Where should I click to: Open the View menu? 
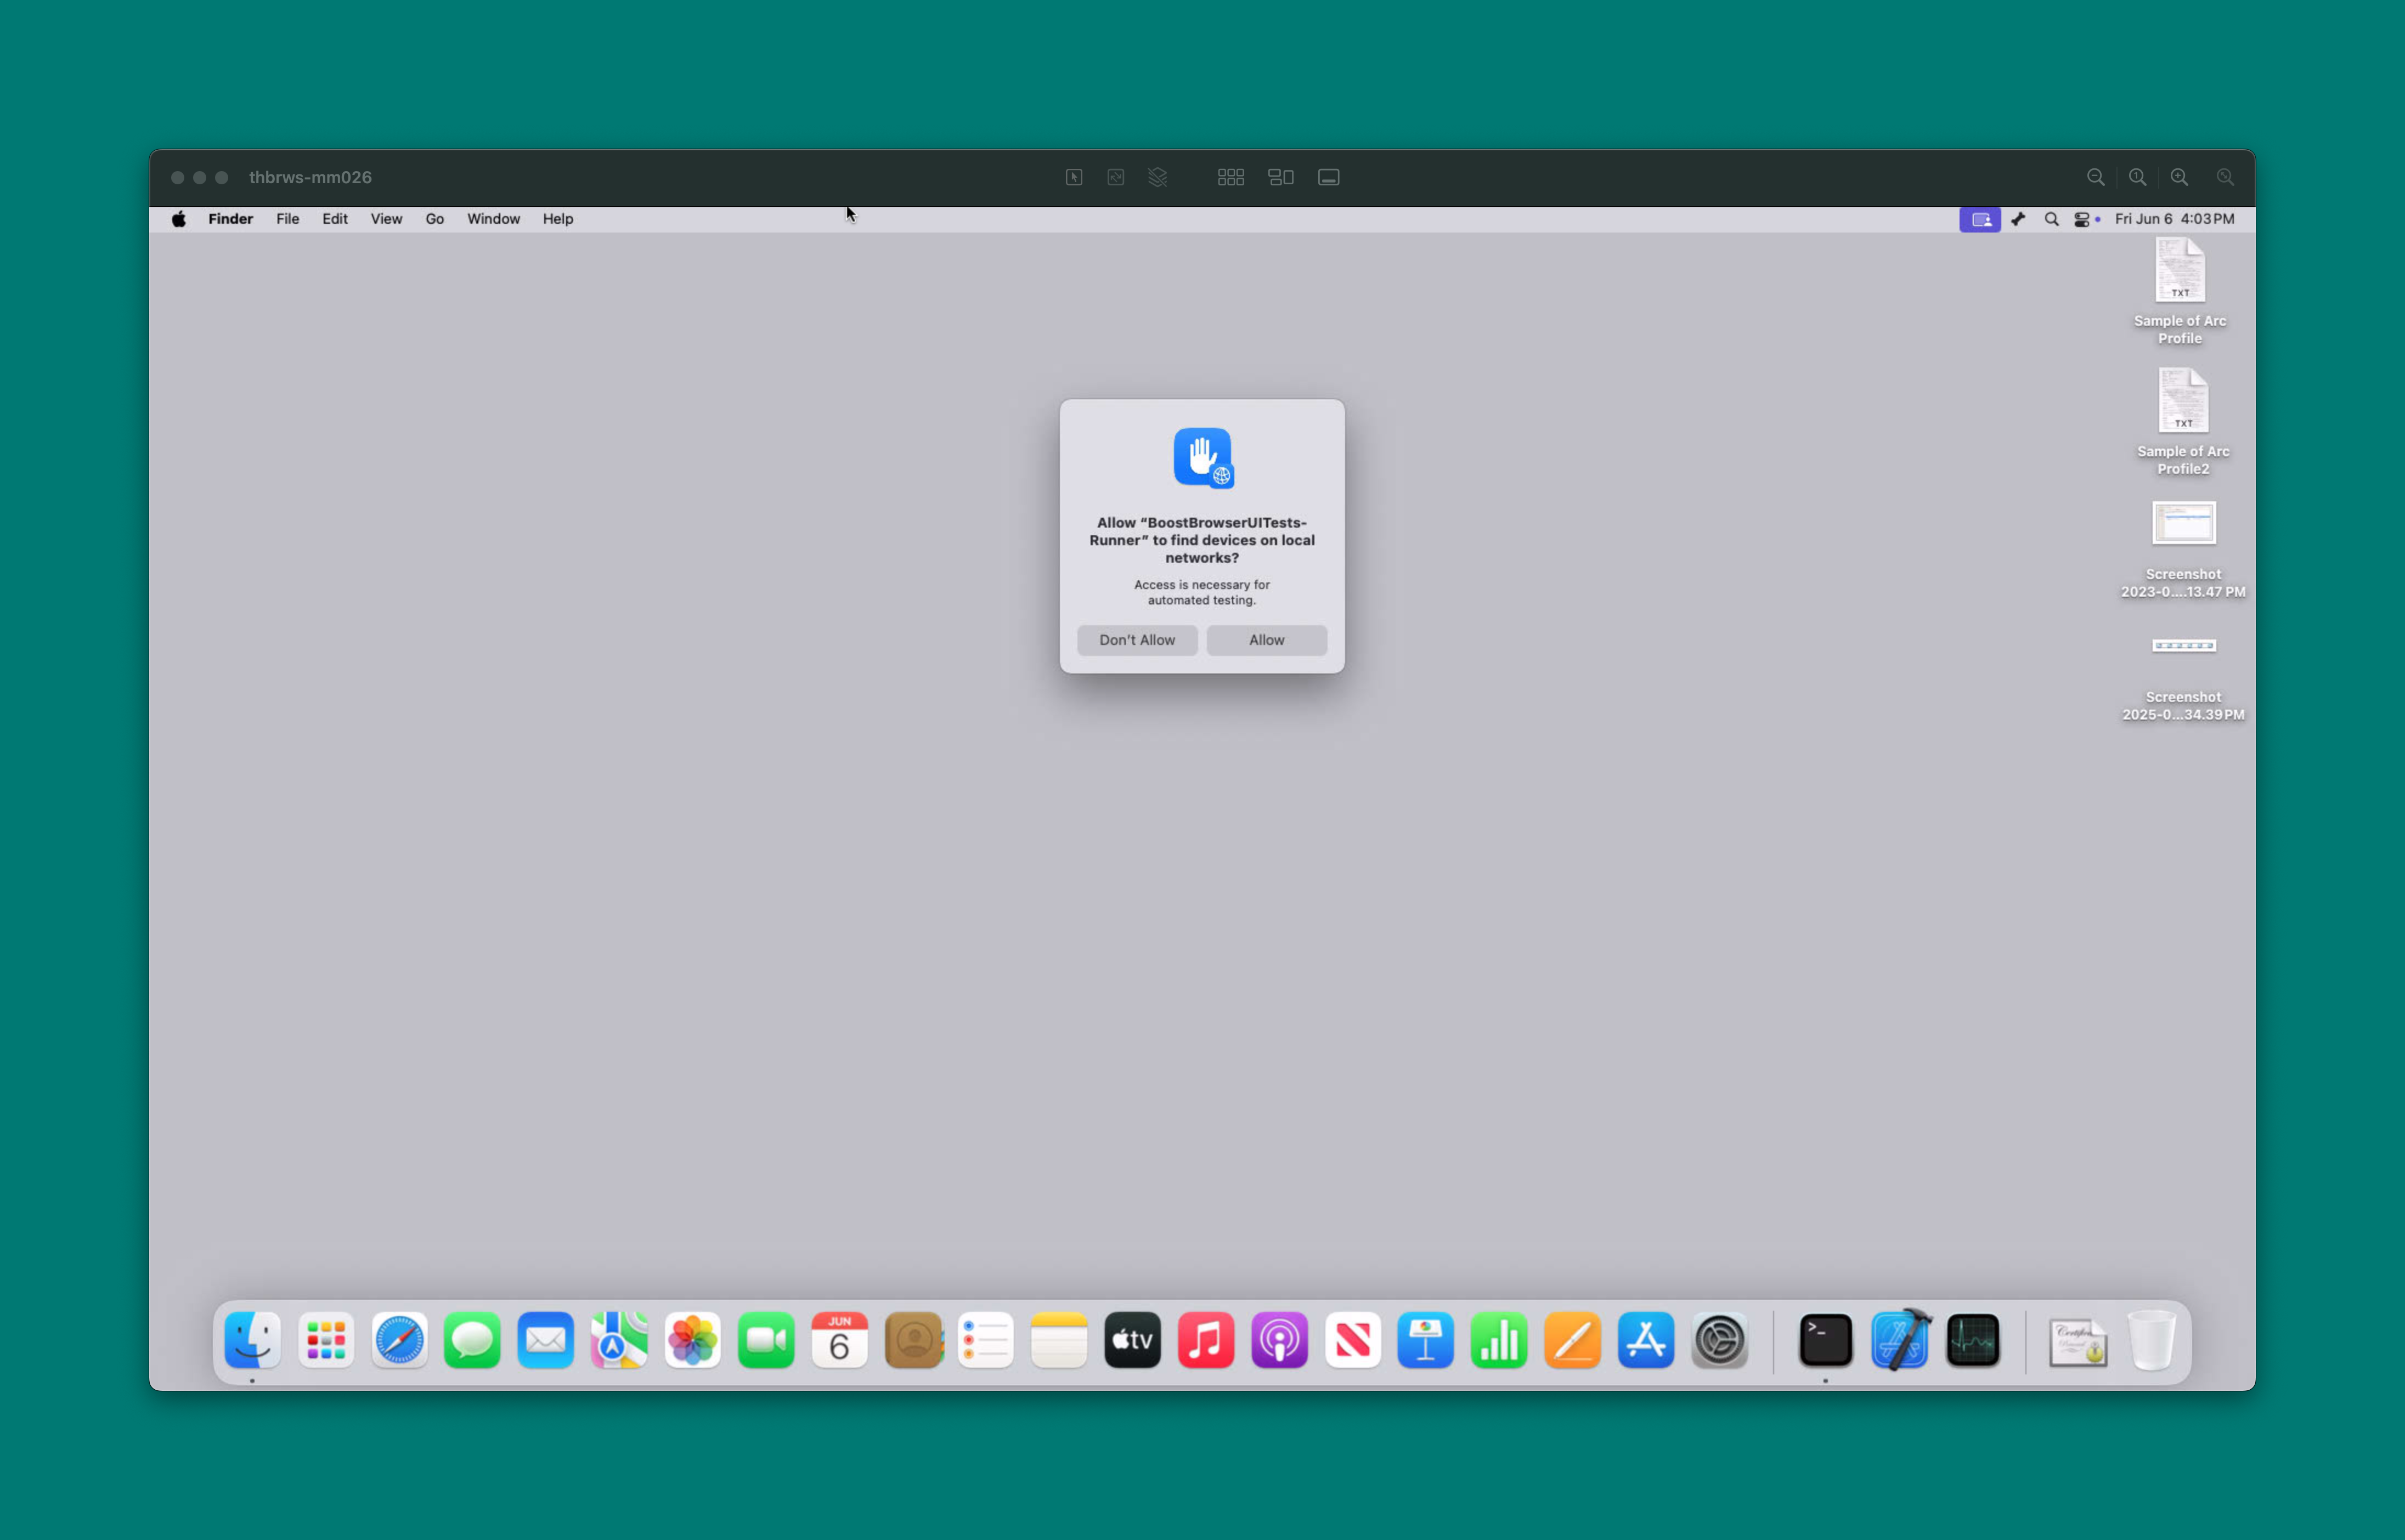coord(386,219)
